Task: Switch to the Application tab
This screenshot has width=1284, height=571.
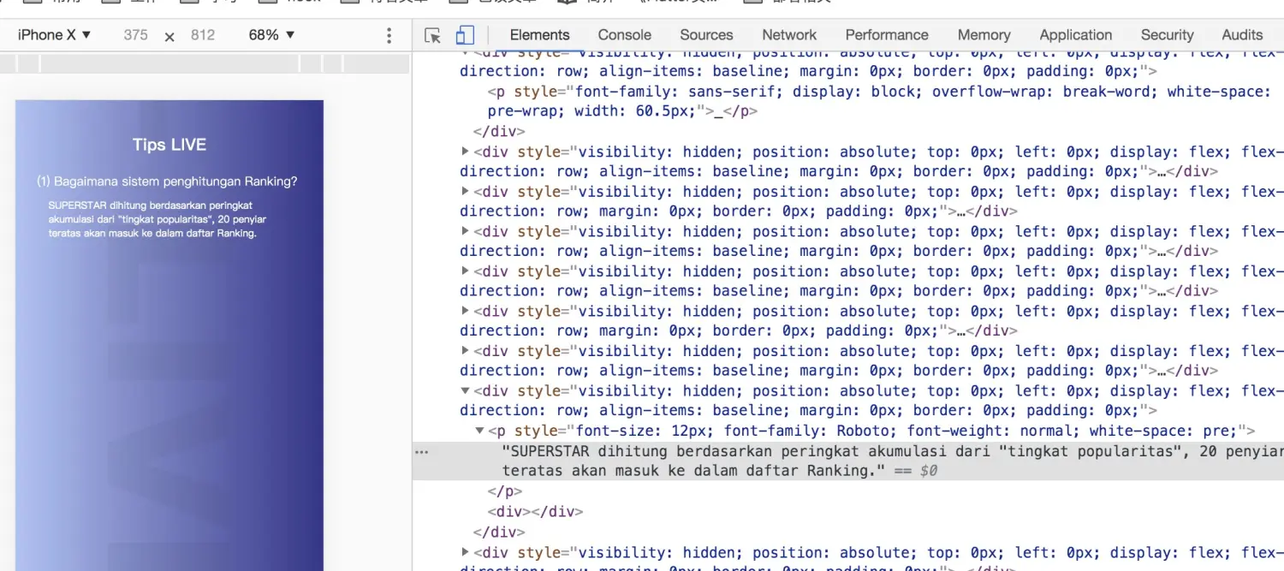Action: click(x=1076, y=35)
